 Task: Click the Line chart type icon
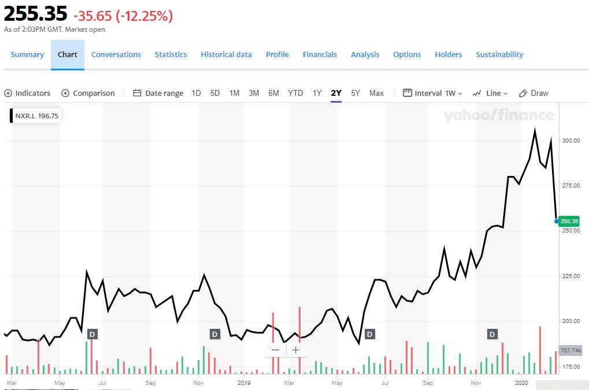[477, 93]
